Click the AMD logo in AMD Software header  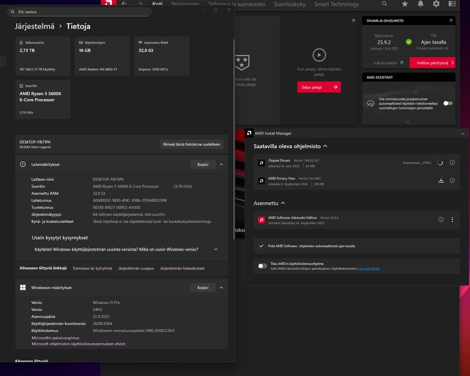[109, 3]
